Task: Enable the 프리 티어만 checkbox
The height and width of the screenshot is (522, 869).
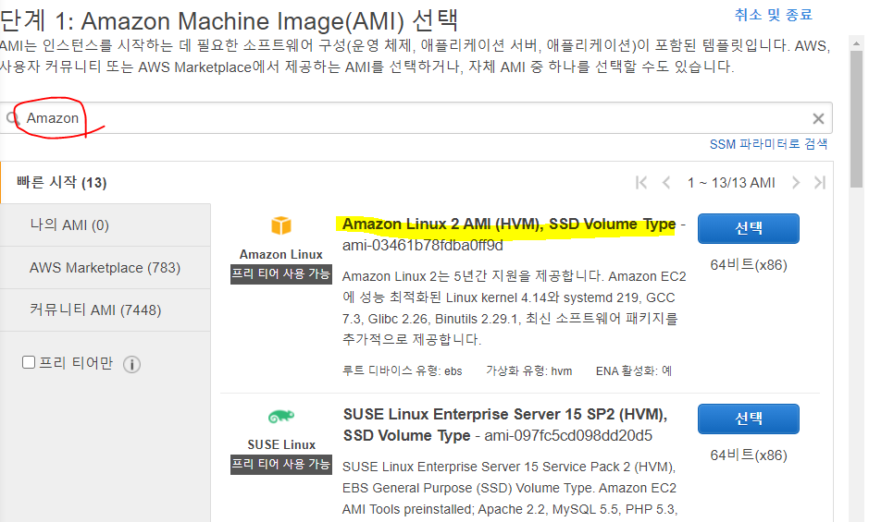Action: (29, 362)
